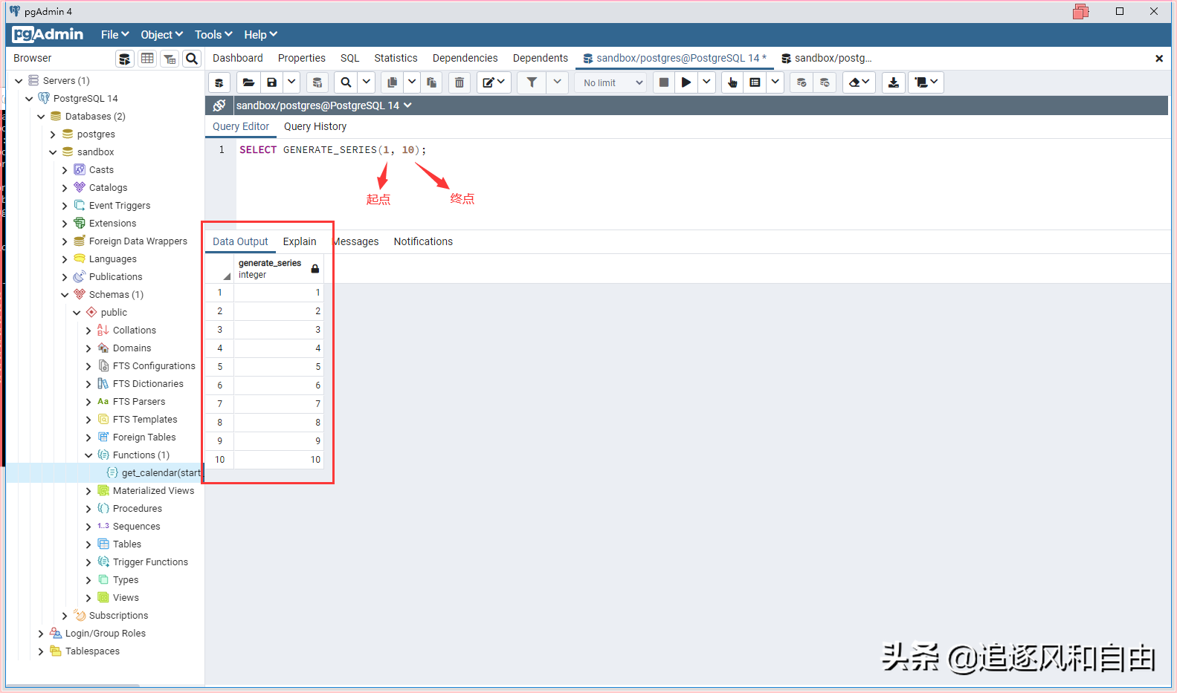Click the query tool connection icon in toolbar
1177x693 pixels.
(219, 82)
